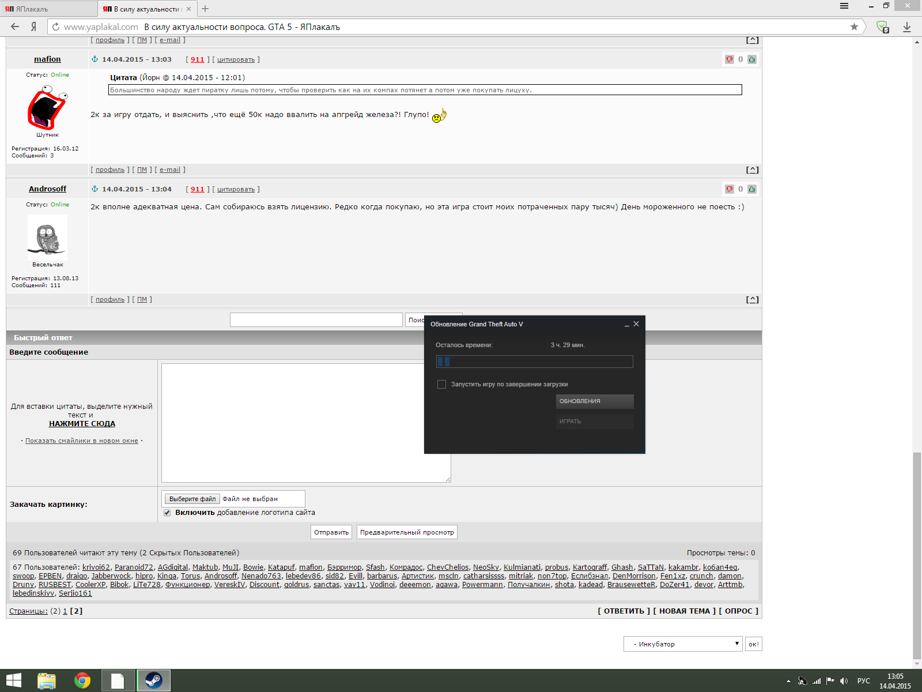Focus the search input above quick reply
This screenshot has height=692, width=922.
(x=316, y=320)
